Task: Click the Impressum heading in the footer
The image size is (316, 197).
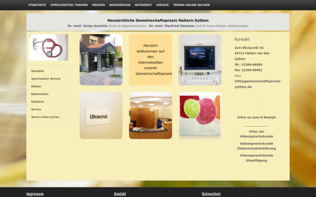Action: (35, 194)
